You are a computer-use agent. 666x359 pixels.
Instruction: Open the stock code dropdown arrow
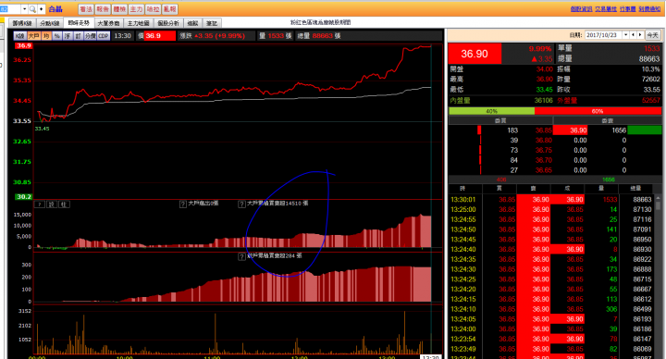coord(25,9)
